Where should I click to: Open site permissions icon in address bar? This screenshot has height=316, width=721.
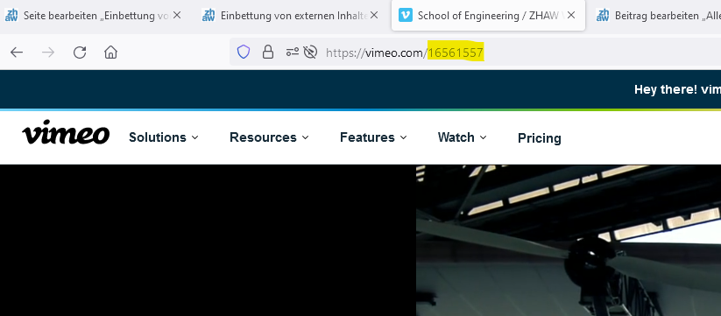[293, 53]
